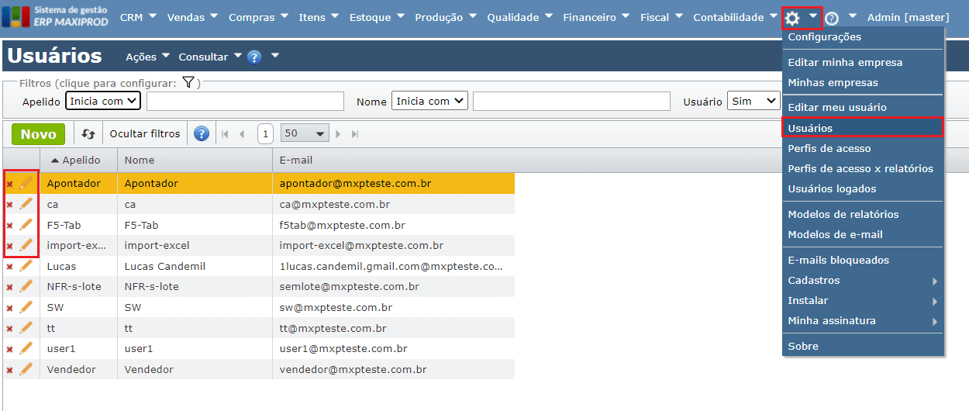Open the Usuário Sim dropdown
969x411 pixels.
[x=753, y=101]
